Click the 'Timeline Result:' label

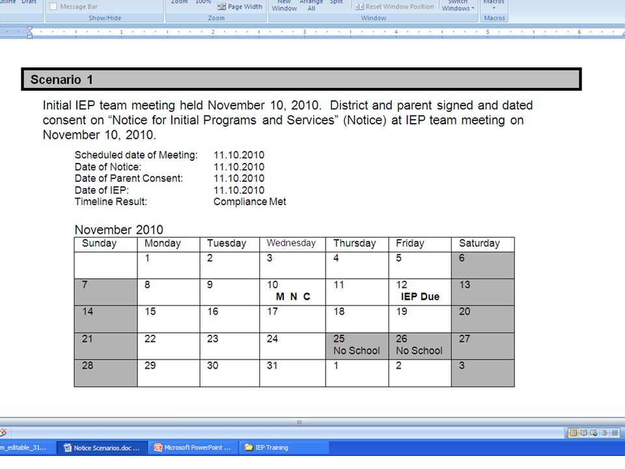pyautogui.click(x=111, y=201)
